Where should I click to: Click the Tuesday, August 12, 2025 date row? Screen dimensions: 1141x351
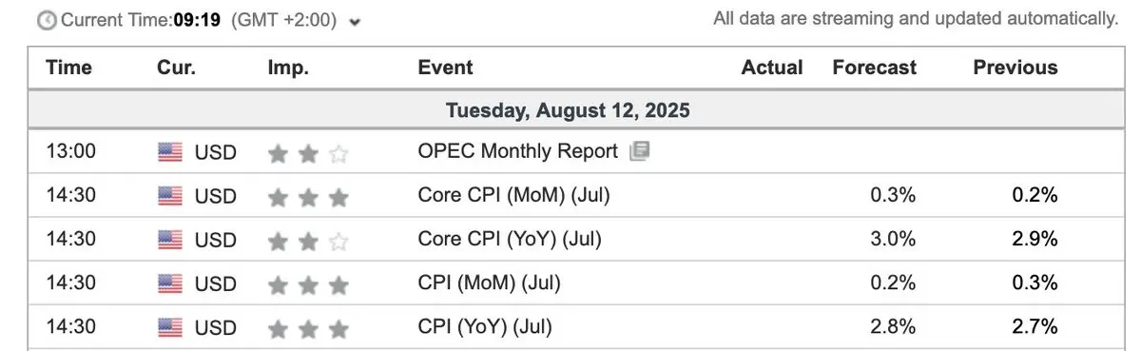568,110
